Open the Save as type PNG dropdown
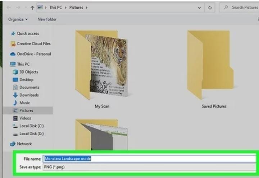 [150, 167]
